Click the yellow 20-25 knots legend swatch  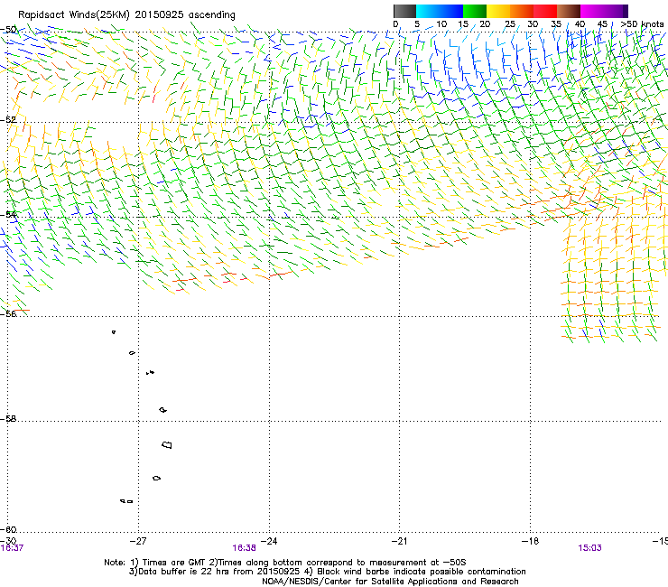498,11
